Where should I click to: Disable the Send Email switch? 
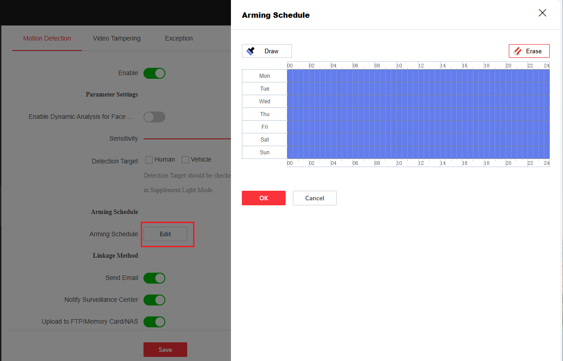point(154,278)
